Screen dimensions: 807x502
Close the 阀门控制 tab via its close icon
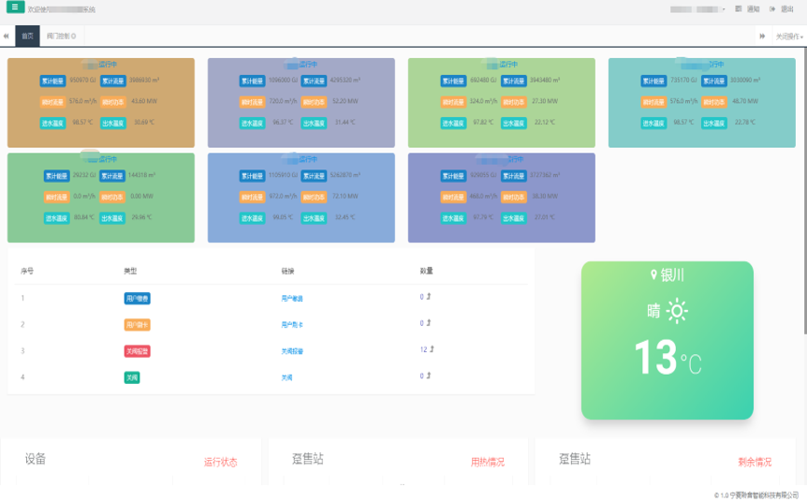point(74,37)
